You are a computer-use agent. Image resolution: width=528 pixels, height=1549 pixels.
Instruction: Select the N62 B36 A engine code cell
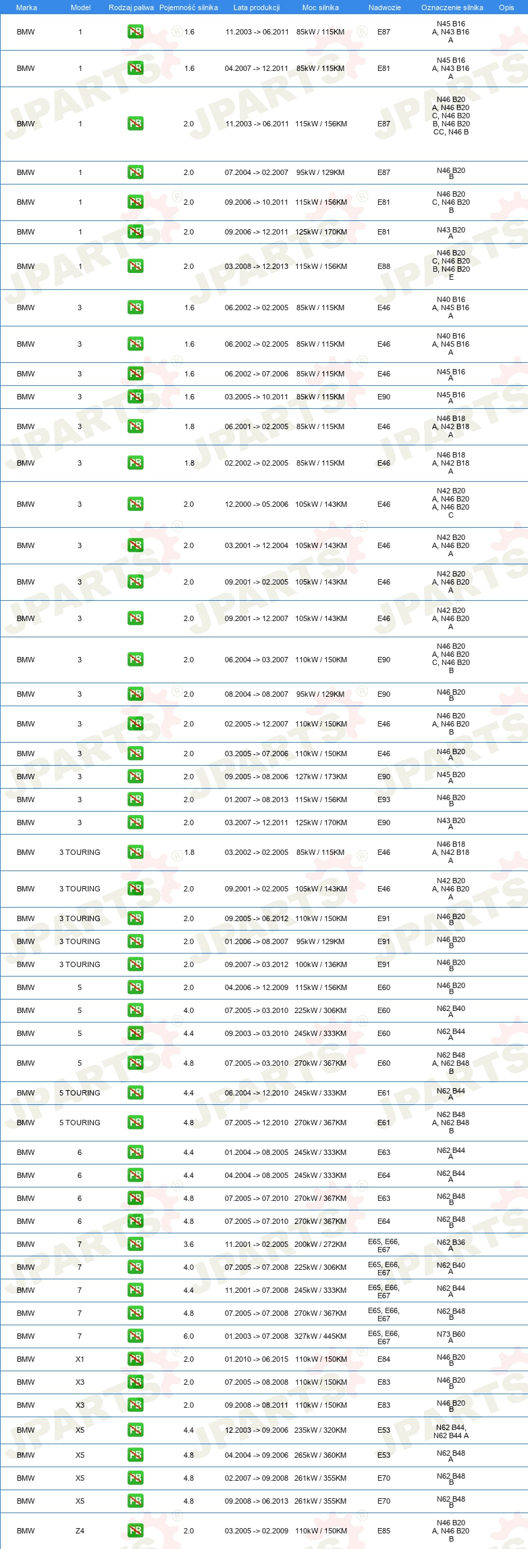click(451, 1245)
